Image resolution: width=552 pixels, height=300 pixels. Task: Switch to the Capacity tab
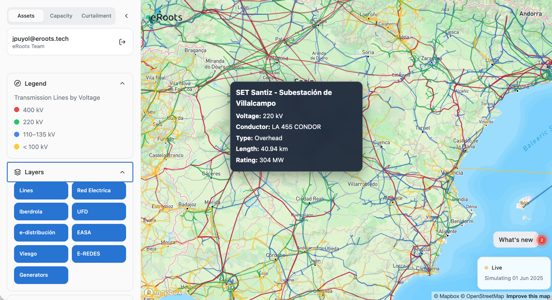pyautogui.click(x=61, y=16)
